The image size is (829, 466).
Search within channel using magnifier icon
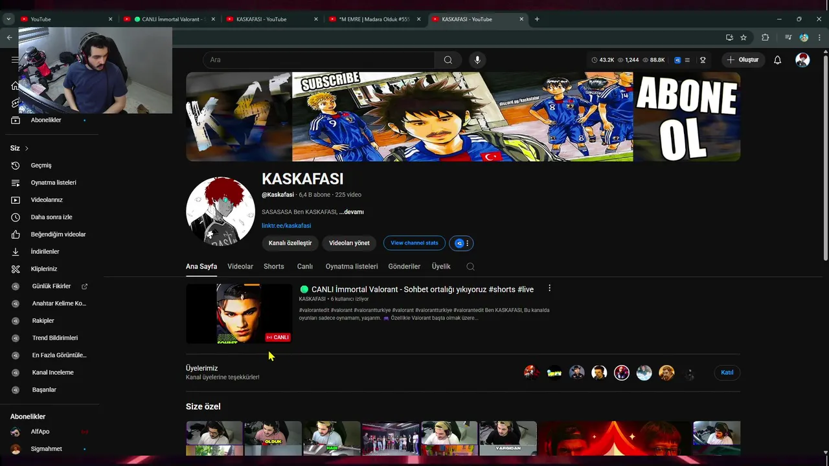(470, 267)
